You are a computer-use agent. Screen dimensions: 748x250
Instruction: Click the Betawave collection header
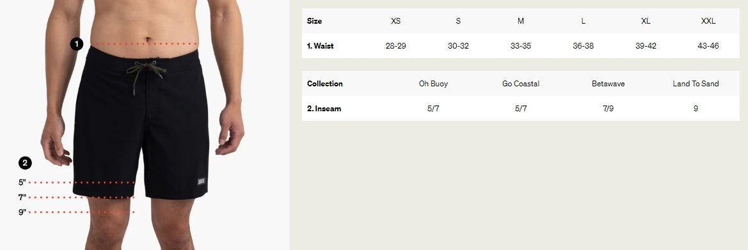[609, 84]
